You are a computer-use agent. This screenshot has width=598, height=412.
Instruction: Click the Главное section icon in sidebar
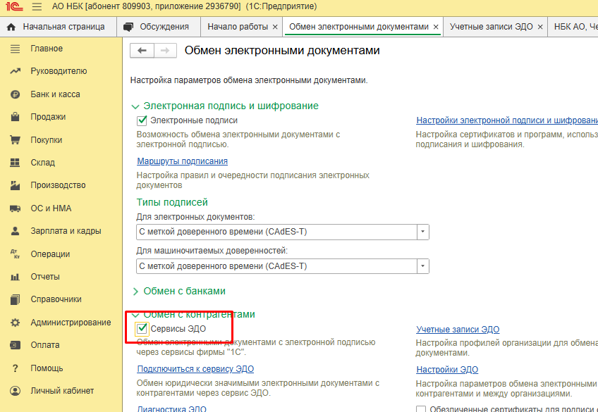coord(15,49)
